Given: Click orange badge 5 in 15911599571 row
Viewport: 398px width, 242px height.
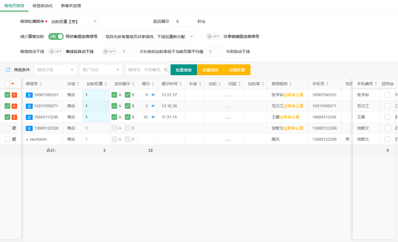Looking at the screenshot, I should (x=14, y=106).
